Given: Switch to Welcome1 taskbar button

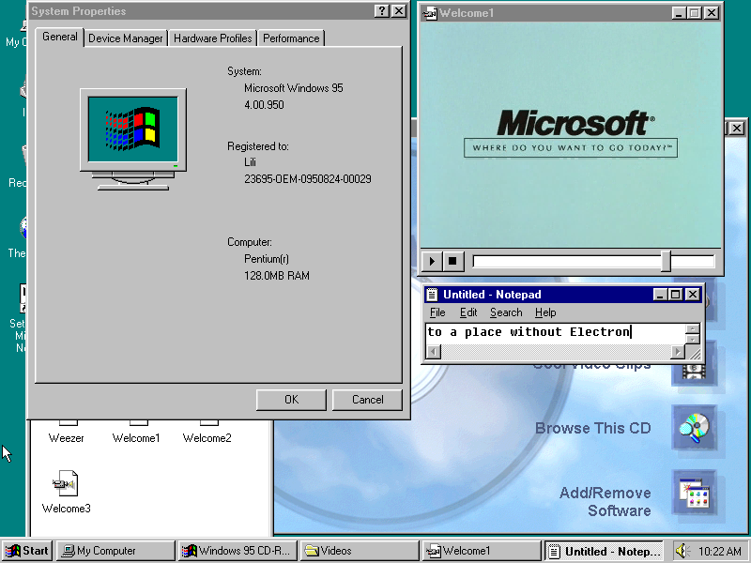Looking at the screenshot, I should pos(482,551).
